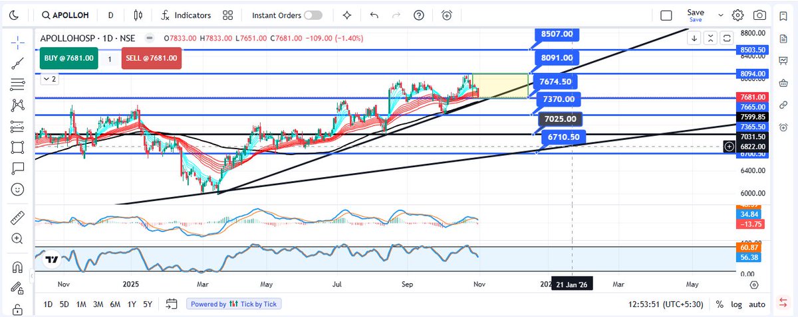Edit the order quantity field showing 1
The image size is (798, 317).
[x=110, y=58]
